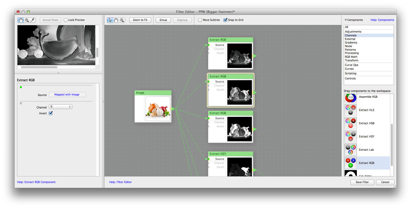Open Help: Extract RGB Component link

36,182
